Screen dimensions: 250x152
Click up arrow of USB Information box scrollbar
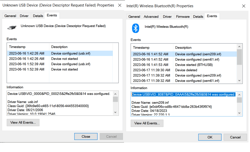[x=115, y=94]
